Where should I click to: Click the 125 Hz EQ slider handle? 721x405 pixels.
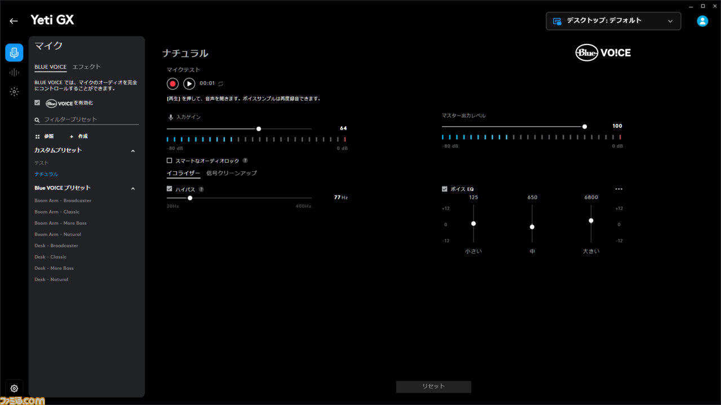coord(474,224)
